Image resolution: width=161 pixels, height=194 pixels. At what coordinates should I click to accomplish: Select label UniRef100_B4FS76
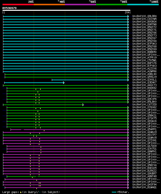pos(144,63)
